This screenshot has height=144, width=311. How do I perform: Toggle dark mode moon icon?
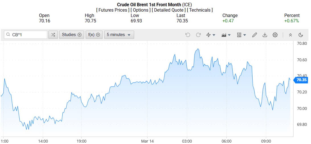pyautogui.click(x=301, y=35)
